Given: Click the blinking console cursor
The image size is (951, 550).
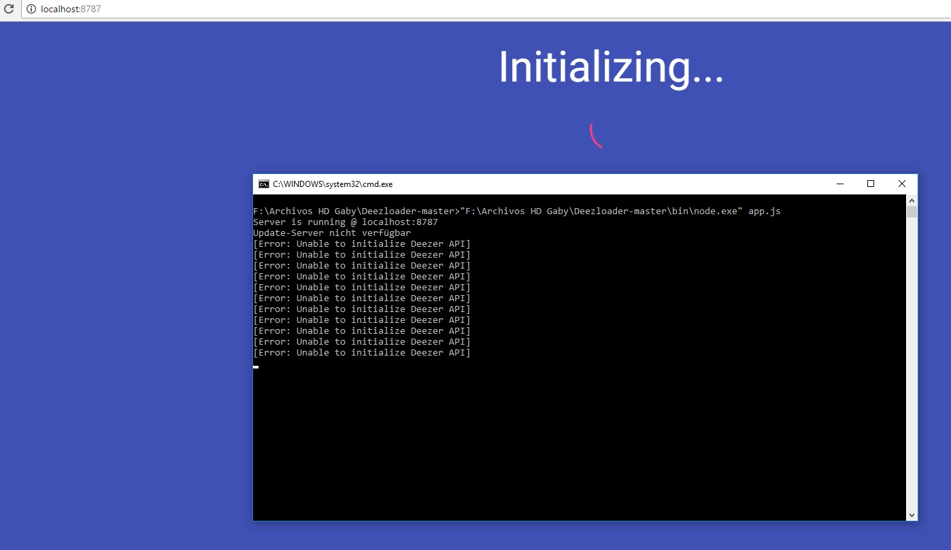Looking at the screenshot, I should pyautogui.click(x=256, y=366).
